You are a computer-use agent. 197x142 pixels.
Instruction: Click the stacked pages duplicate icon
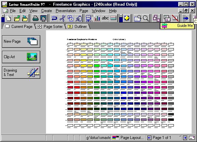click(167, 18)
